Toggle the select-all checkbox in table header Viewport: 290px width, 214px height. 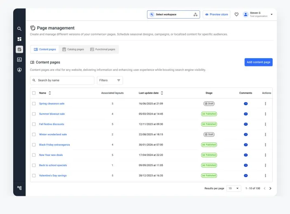coord(34,93)
